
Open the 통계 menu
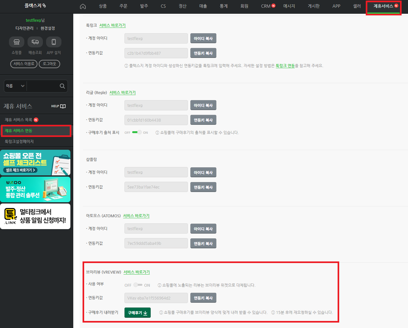pos(224,6)
